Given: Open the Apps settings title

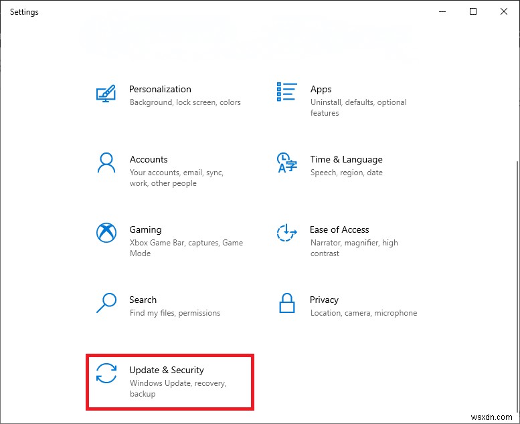Looking at the screenshot, I should (x=321, y=89).
